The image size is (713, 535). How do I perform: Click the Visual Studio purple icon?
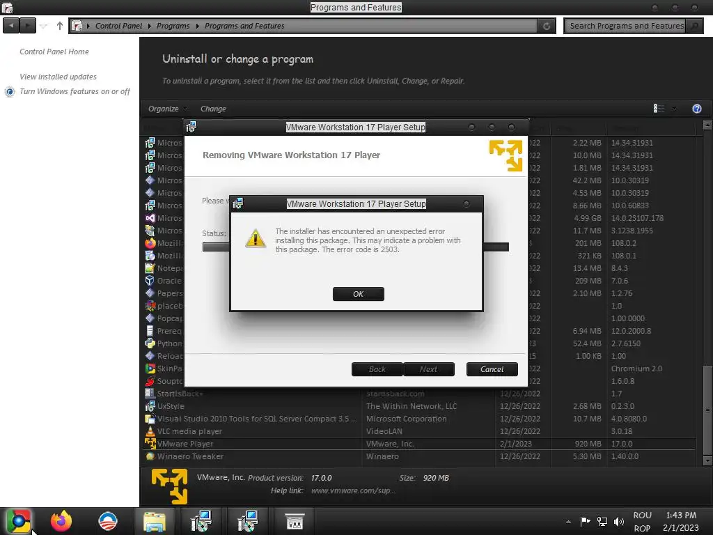(150, 218)
